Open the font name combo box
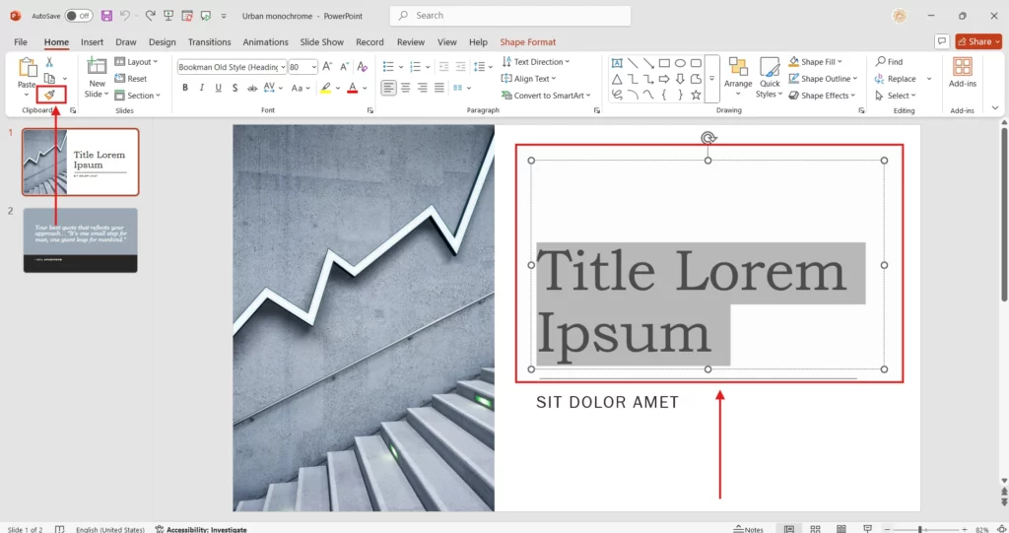Viewport: 1009px width, 533px height. (x=232, y=67)
